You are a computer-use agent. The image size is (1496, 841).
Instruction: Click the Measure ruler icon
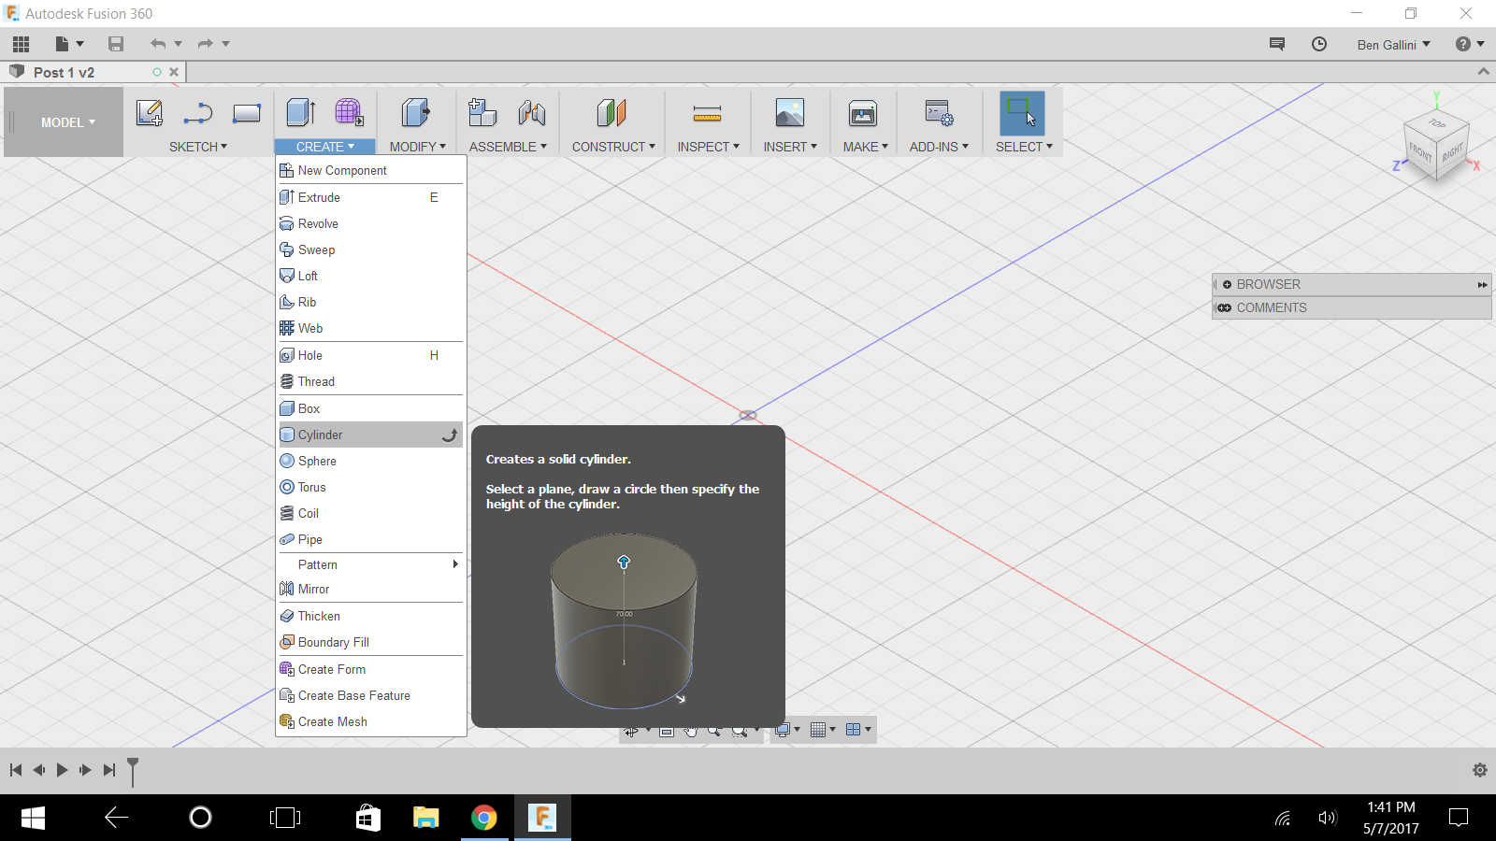click(x=707, y=113)
